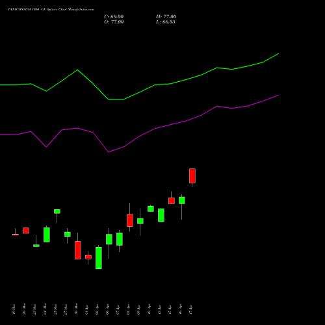325x325 pixels.
Task: Click the chart title text starting with TATACONSUM
Action: click(x=51, y=10)
